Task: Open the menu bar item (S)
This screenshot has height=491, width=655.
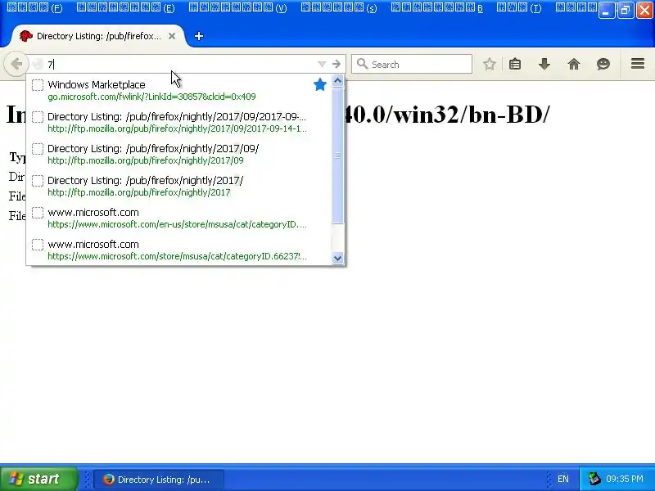Action: pos(339,7)
